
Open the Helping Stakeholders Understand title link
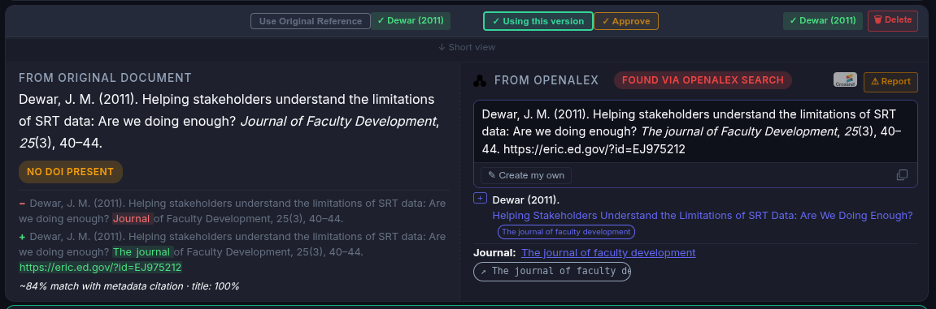(702, 215)
